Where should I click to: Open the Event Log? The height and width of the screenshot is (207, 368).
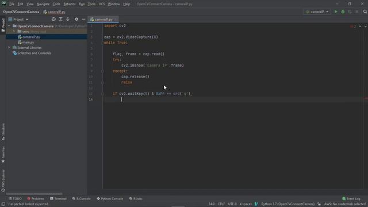(x=351, y=198)
